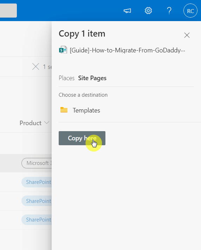Clear the selection with X icon
Image resolution: width=201 pixels, height=250 pixels.
35,66
